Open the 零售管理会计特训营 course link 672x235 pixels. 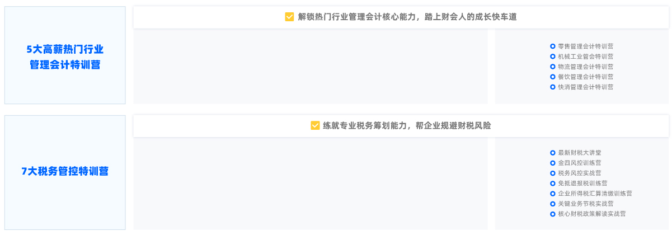[585, 46]
